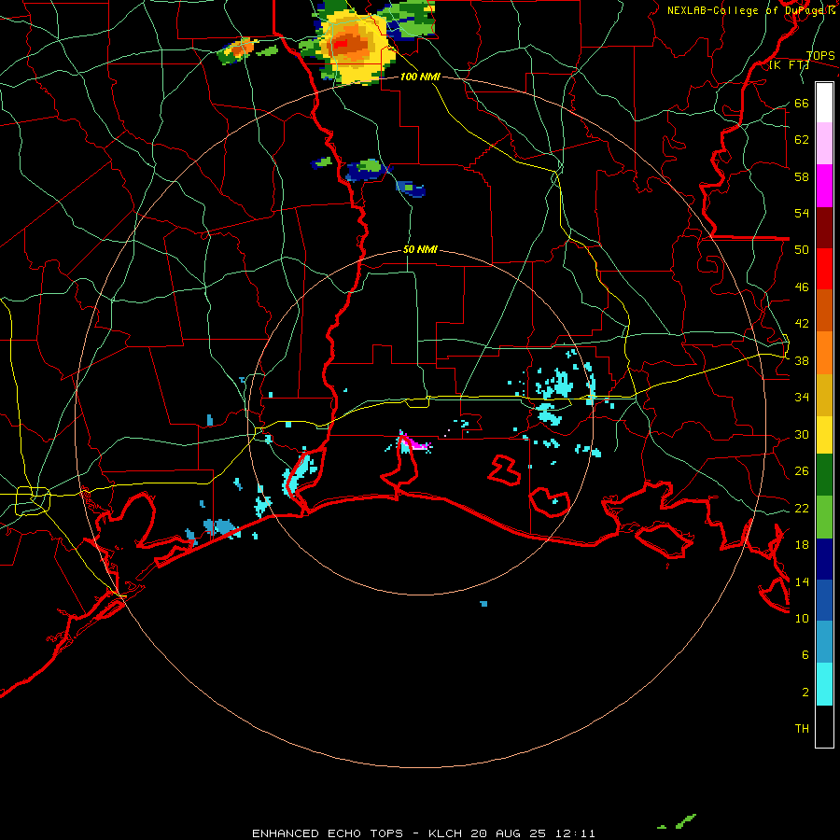This screenshot has width=840, height=840.
Task: Click the black TH threshold swatch
Action: [x=824, y=726]
